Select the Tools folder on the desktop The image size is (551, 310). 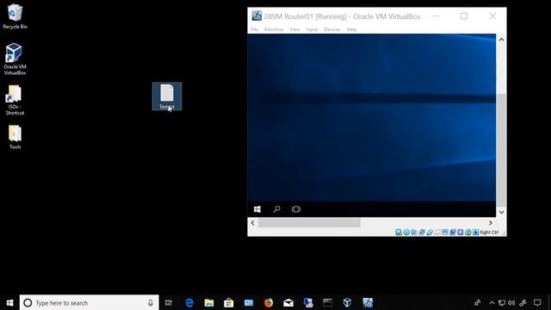(15, 137)
